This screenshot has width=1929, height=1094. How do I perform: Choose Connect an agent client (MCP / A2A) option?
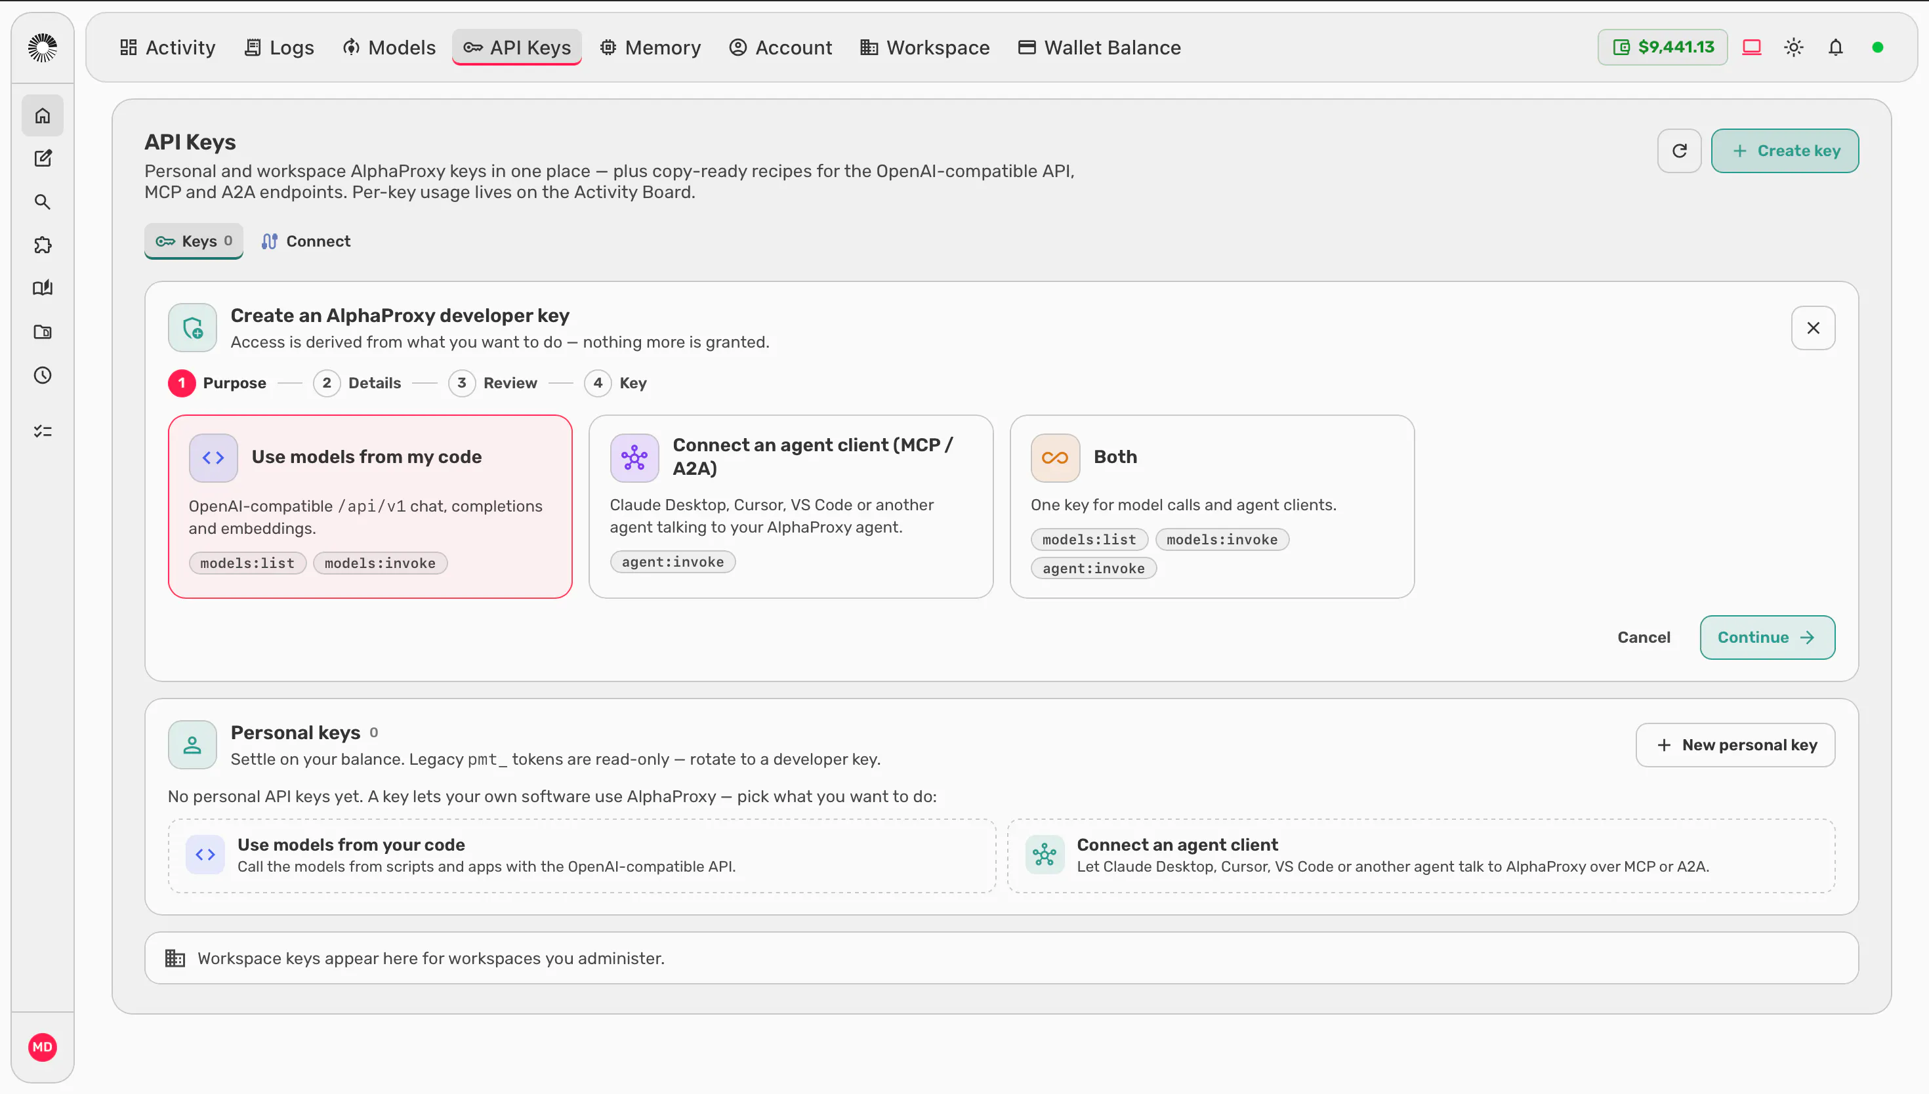(791, 506)
